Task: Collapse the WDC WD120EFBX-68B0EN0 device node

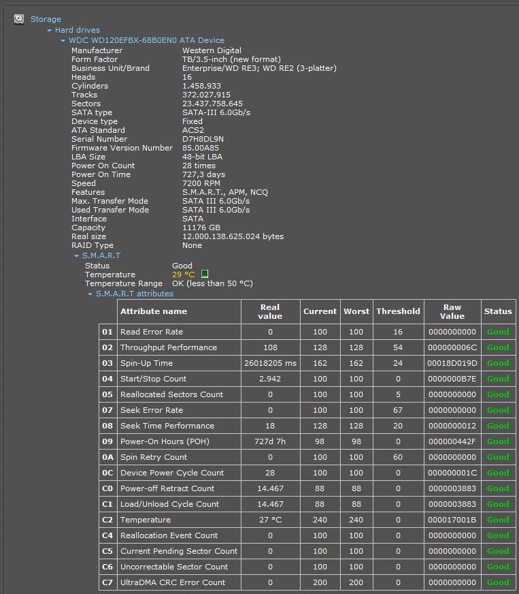Action: [63, 41]
